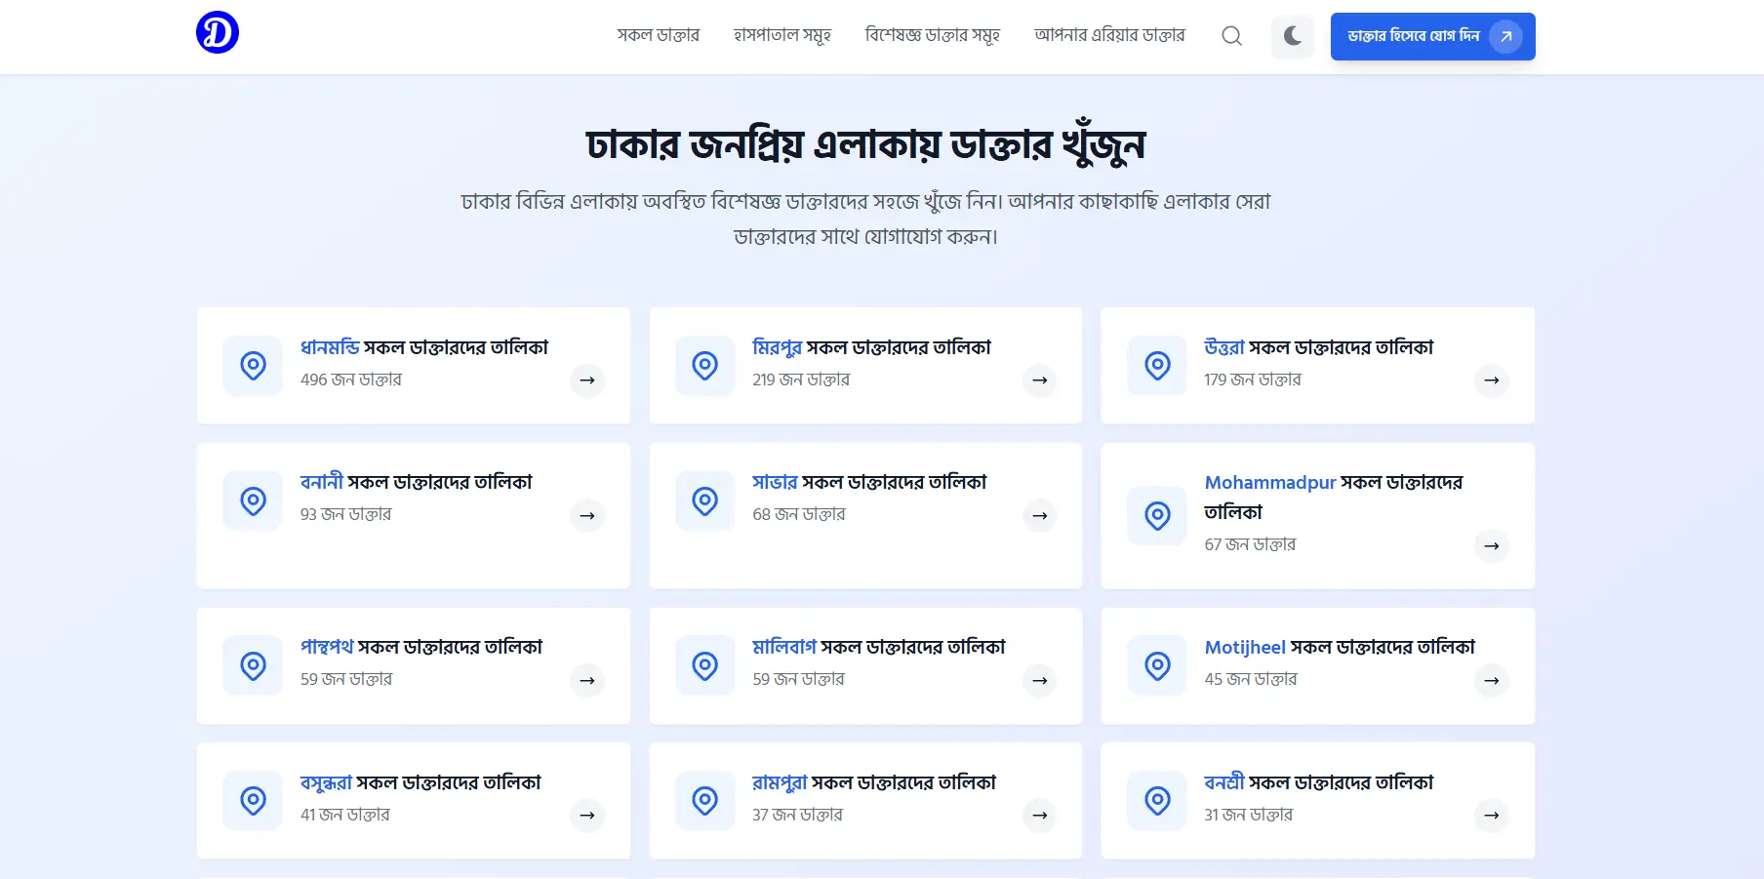Click the location pin icon for বনানী

point(253,501)
